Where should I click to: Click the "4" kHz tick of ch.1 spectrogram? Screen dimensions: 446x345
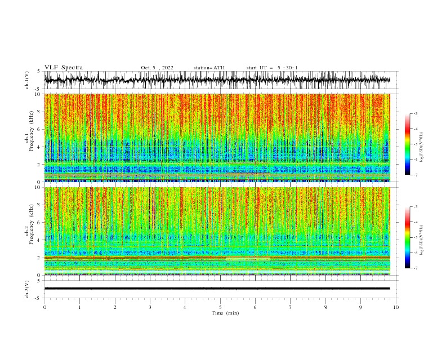[39, 147]
